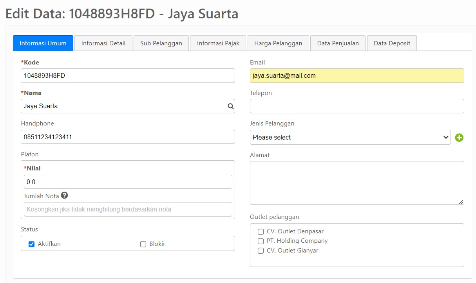
Task: Focus the Handphone number field
Action: tap(128, 137)
